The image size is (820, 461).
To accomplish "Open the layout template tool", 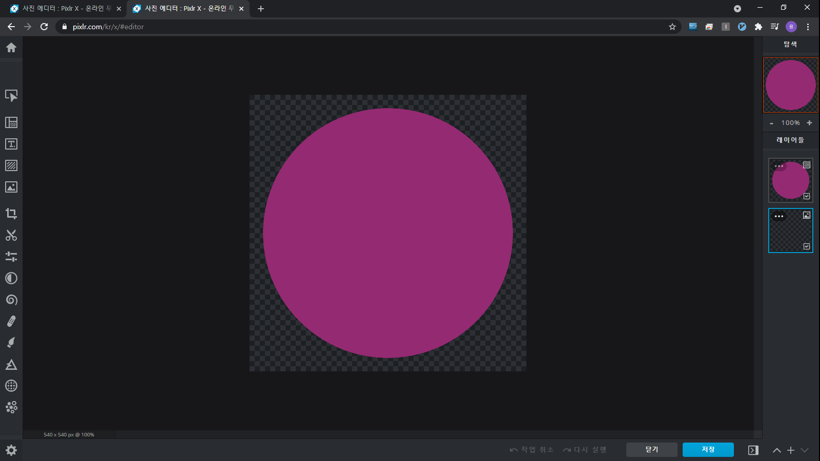I will tap(11, 122).
